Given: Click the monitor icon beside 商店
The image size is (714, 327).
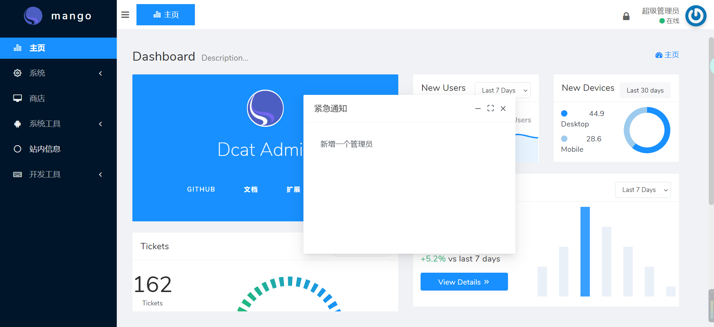Looking at the screenshot, I should 17,98.
